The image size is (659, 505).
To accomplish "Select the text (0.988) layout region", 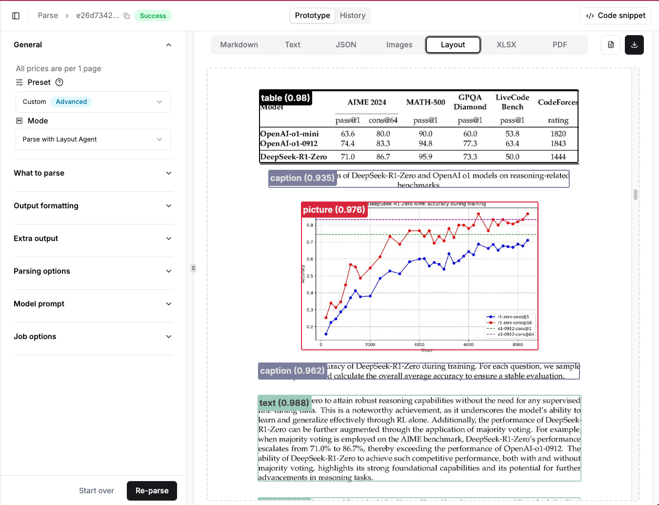I will tap(419, 438).
